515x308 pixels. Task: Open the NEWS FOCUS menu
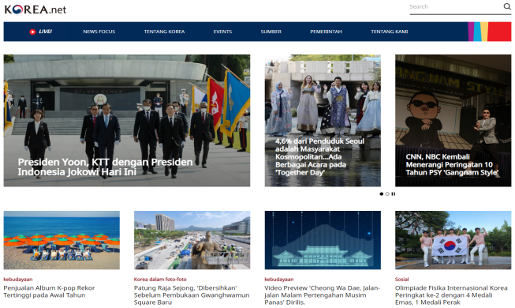[99, 32]
